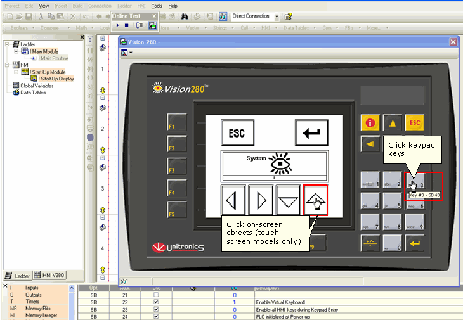Viewport: 463px width, 320px height.
Task: Click the binoculars Find icon
Action: pos(185,16)
